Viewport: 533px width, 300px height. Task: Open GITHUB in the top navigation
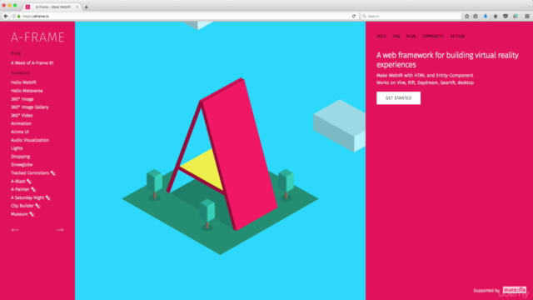coord(457,36)
